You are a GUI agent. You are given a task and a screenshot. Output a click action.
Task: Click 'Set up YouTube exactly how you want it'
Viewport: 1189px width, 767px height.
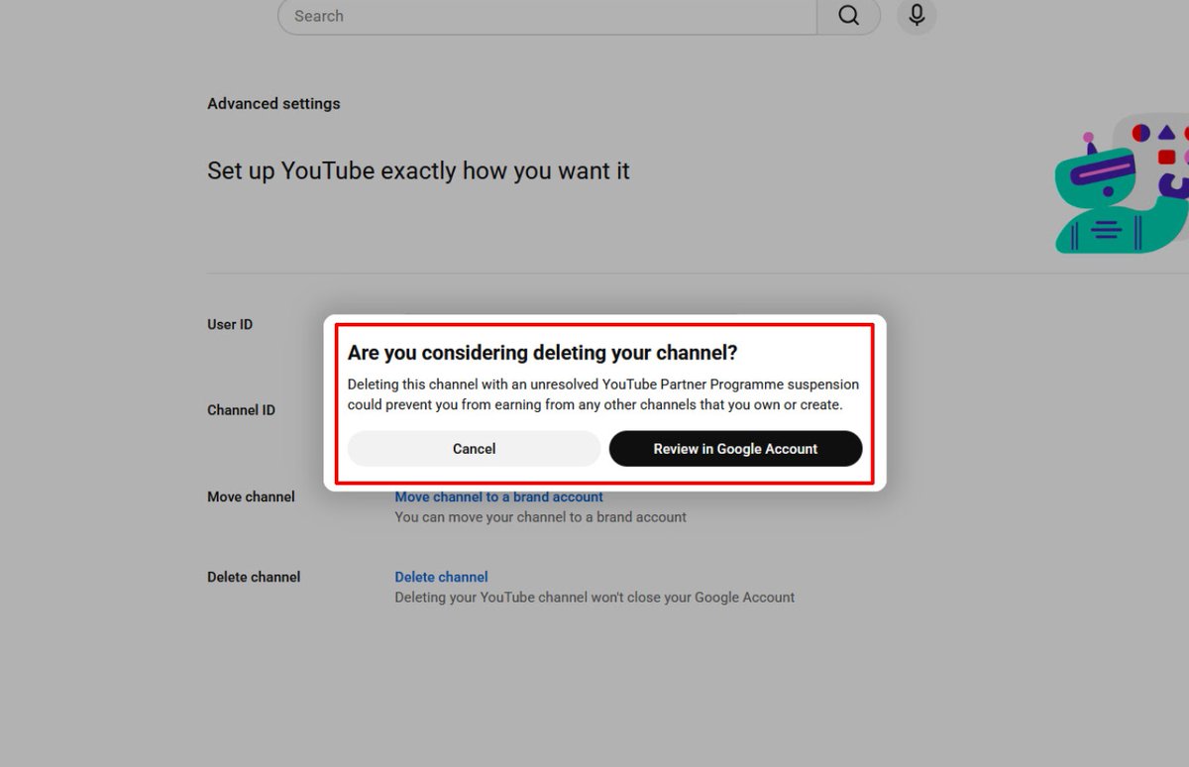(418, 170)
